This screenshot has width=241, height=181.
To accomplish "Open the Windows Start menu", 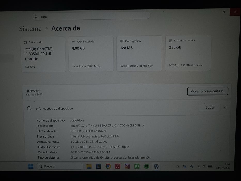I will point(31,166).
